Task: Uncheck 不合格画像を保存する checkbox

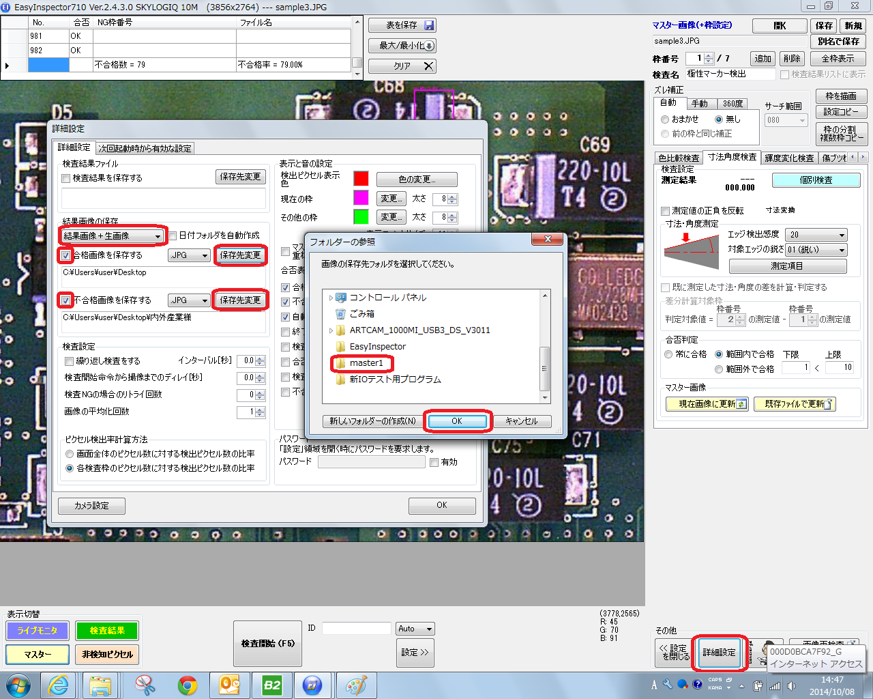Action: (65, 300)
